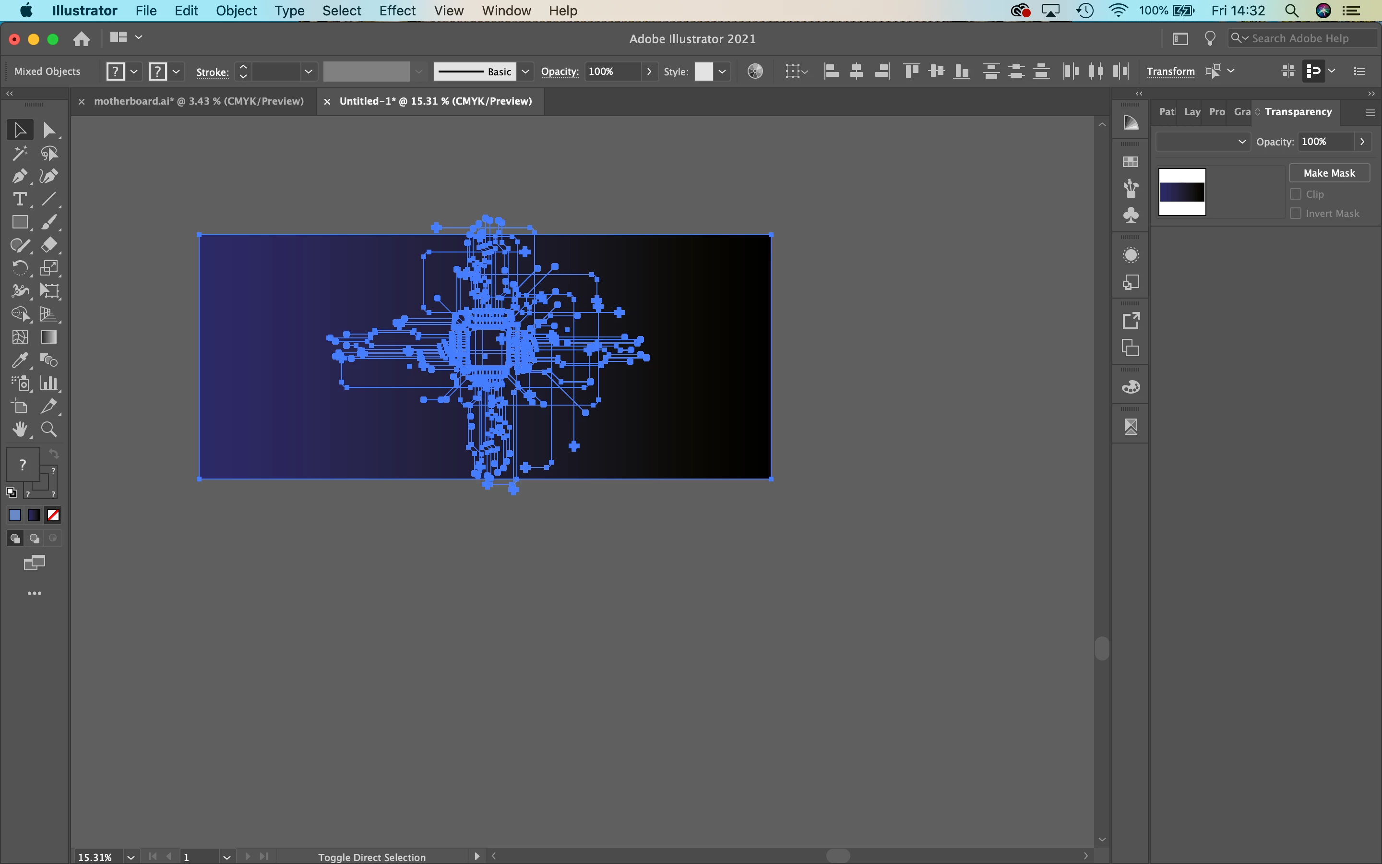Image resolution: width=1382 pixels, height=864 pixels.
Task: Select the Hand tool
Action: coord(19,429)
